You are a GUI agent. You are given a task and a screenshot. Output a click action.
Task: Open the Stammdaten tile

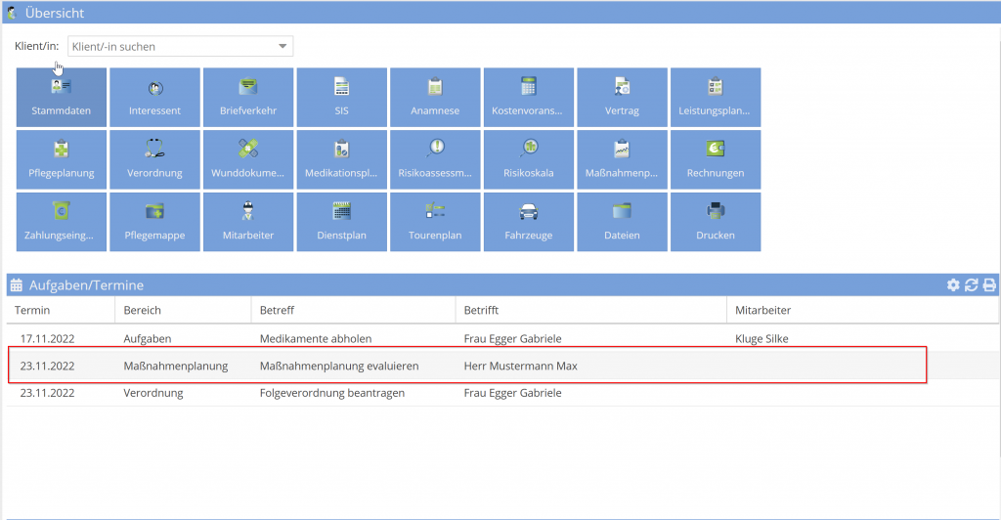[61, 97]
